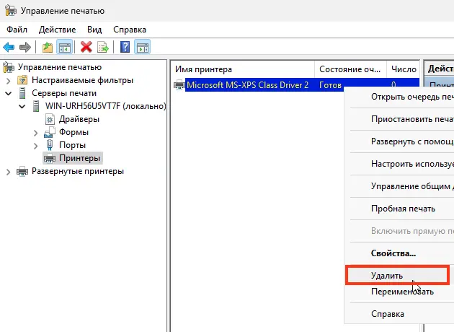Sort by Имя принтера column header

click(x=243, y=69)
